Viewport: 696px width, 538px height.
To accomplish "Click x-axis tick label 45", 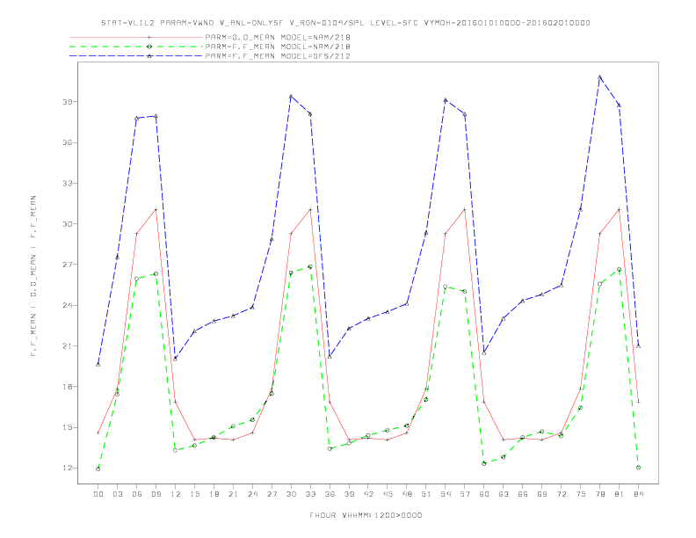I will pos(388,494).
